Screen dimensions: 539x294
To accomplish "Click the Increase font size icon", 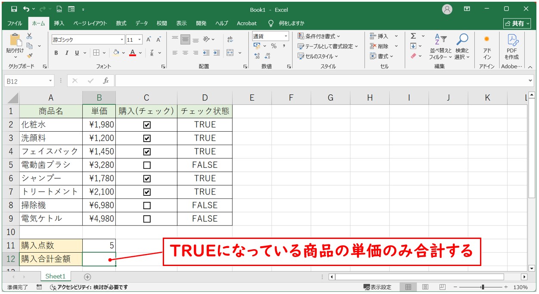I will (149, 40).
